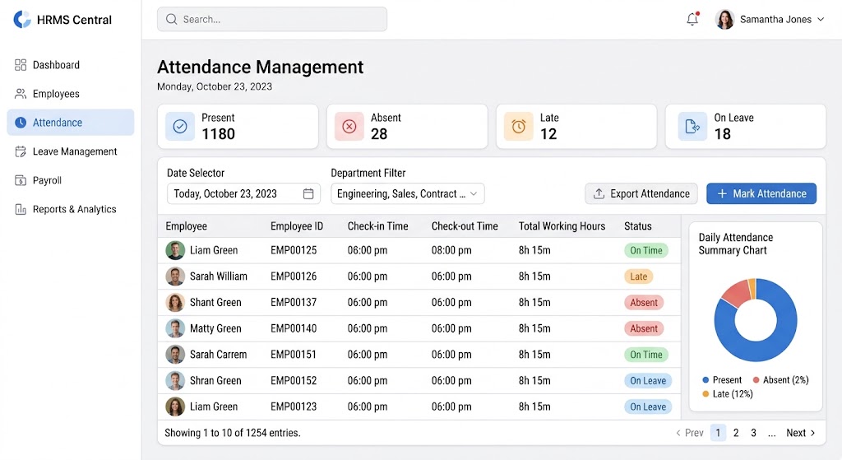Click the Status column header
The image size is (842, 460).
[x=638, y=226]
